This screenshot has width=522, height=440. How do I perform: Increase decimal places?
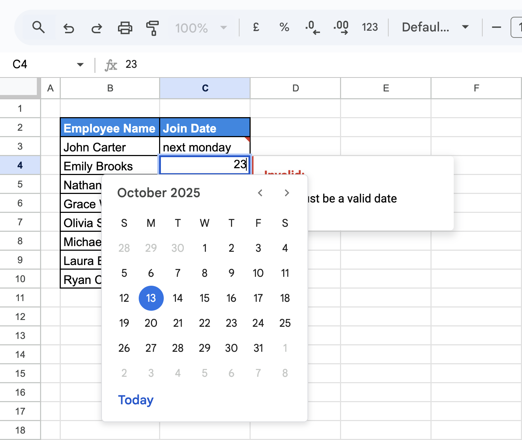tap(341, 27)
